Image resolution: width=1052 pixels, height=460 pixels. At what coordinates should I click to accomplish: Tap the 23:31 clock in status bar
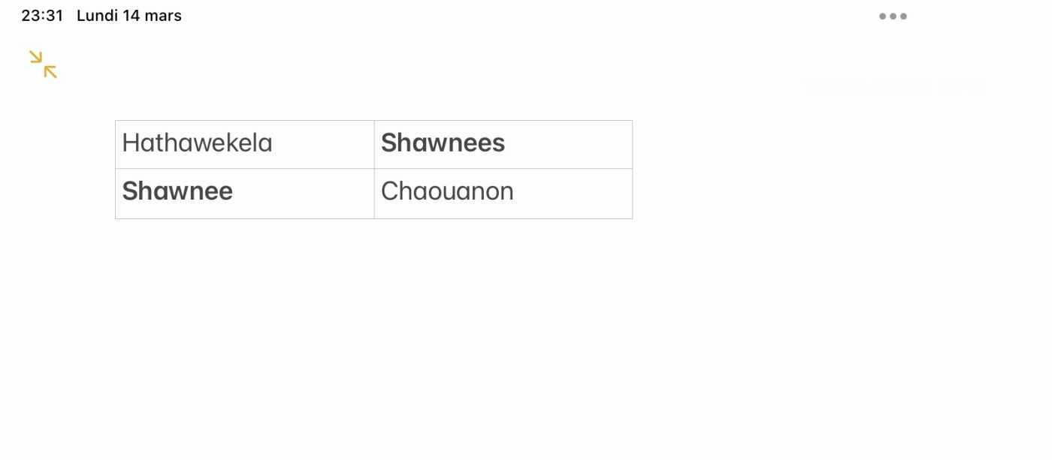tap(42, 16)
